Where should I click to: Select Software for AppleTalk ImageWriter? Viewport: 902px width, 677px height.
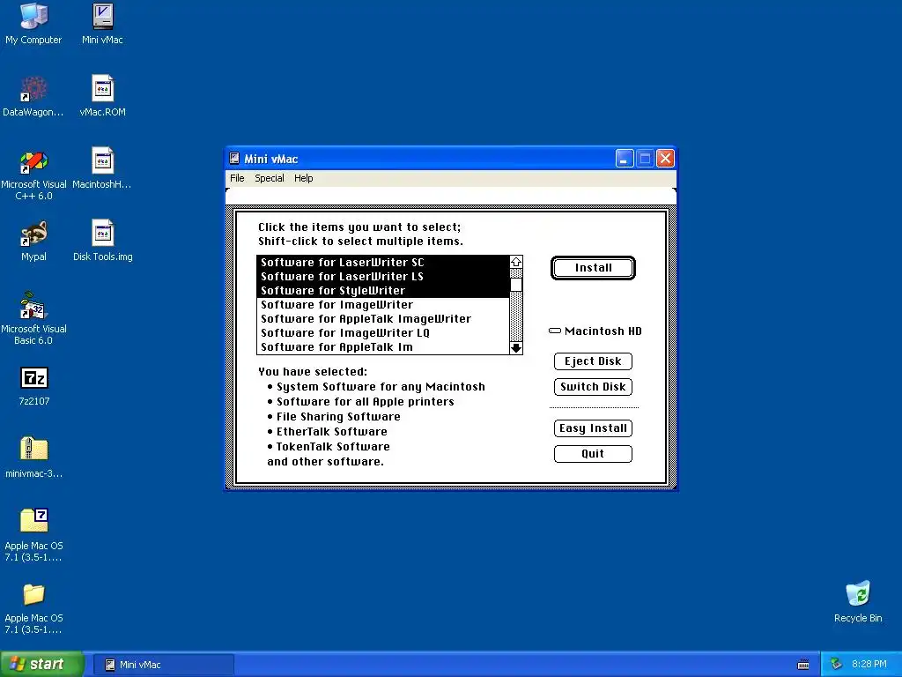[x=383, y=319]
